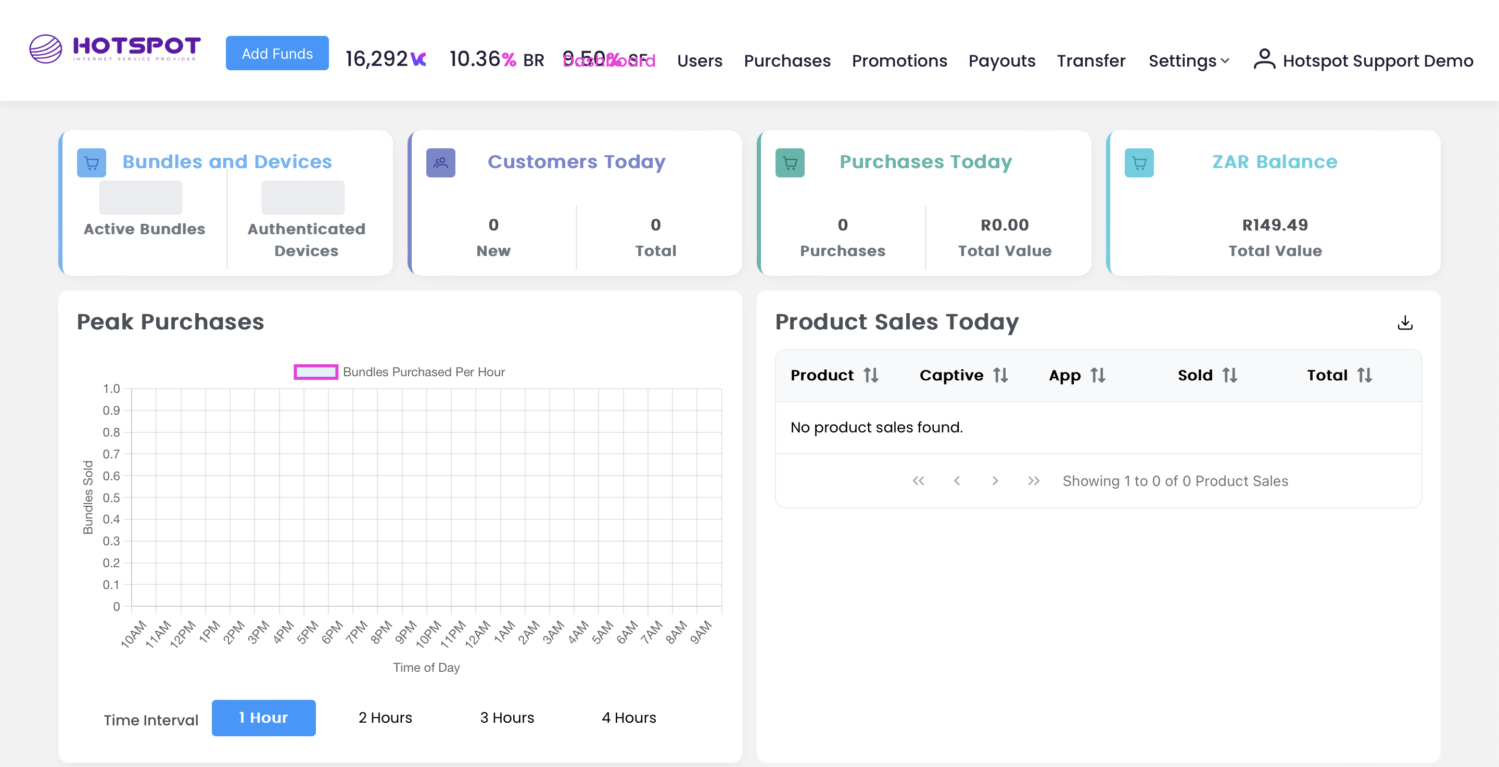The height and width of the screenshot is (767, 1499).
Task: Click the Add Funds button
Action: 277,53
